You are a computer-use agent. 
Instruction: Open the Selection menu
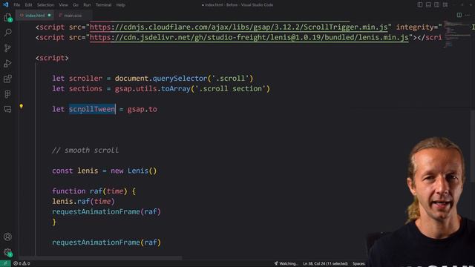coord(45,5)
